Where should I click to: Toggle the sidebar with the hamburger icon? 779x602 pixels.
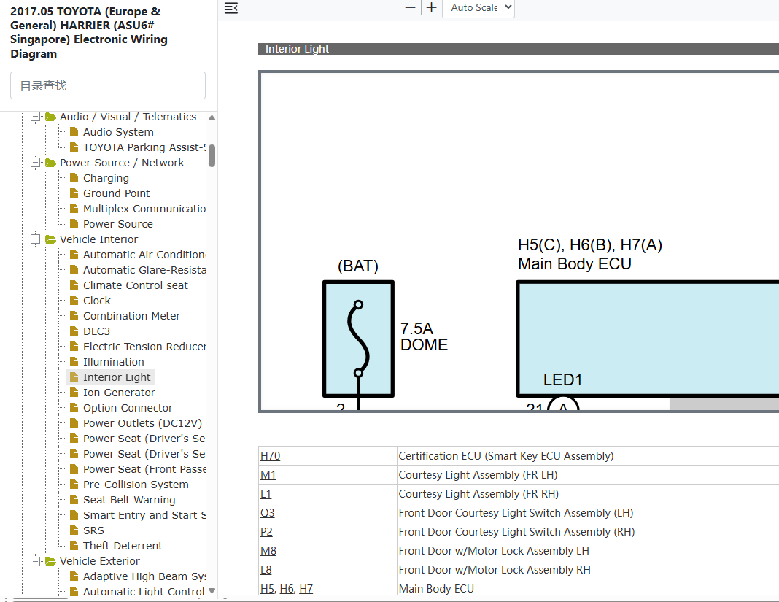[231, 8]
